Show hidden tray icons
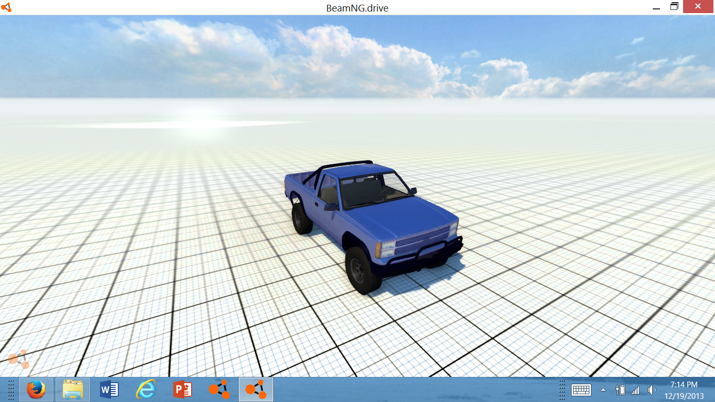 (x=603, y=390)
